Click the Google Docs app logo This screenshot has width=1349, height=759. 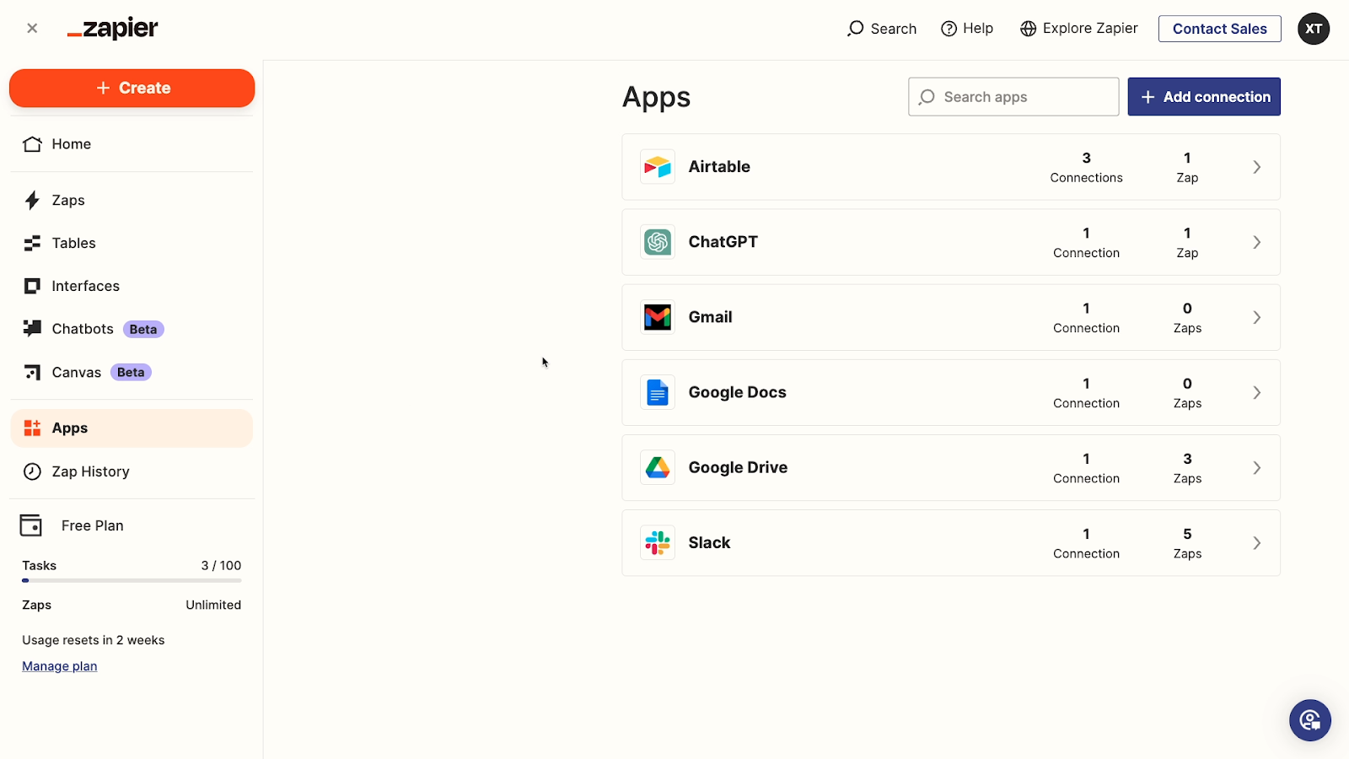click(658, 392)
